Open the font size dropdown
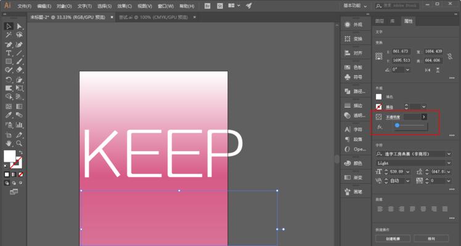Screen dimensions: 461x246 407,172
